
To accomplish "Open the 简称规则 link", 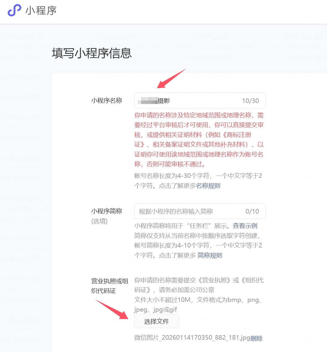I will 210,255.
